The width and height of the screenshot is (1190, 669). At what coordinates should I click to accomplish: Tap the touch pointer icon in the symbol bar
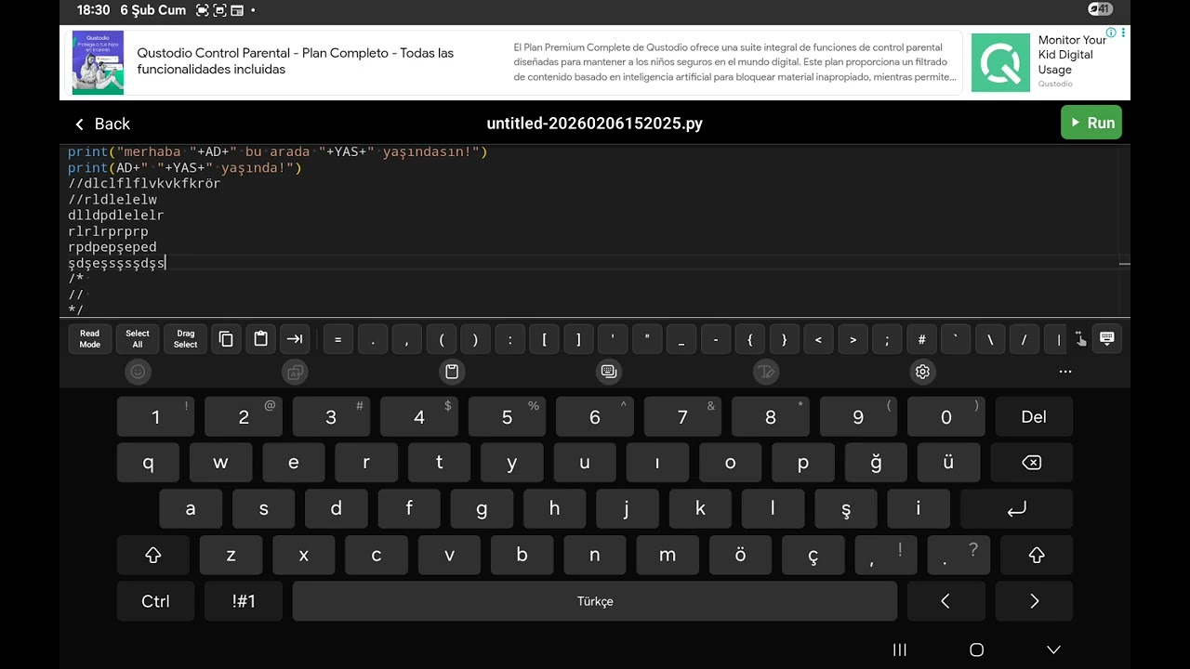1079,339
